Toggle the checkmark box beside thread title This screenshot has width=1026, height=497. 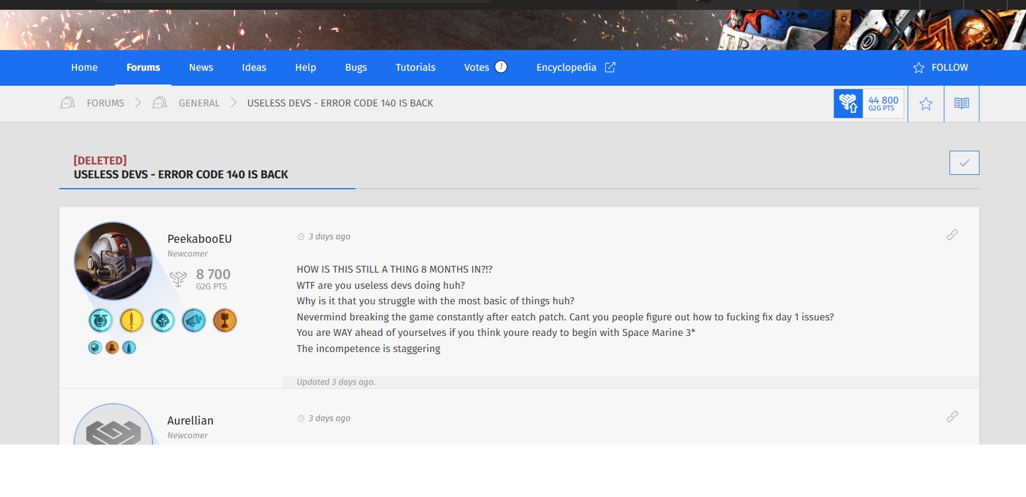click(964, 163)
